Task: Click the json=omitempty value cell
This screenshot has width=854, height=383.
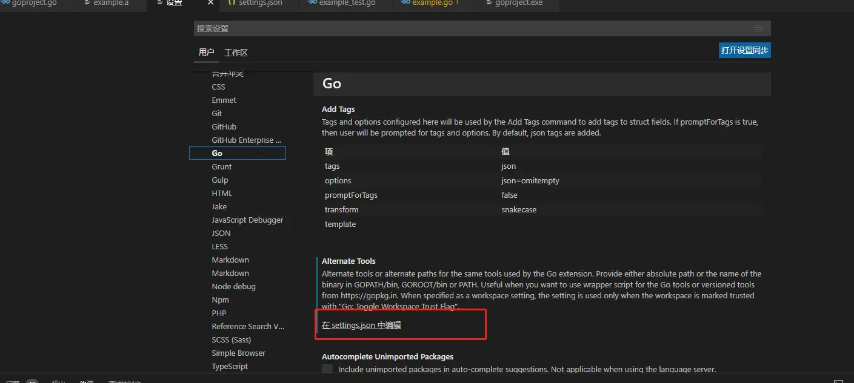Action: 530,181
